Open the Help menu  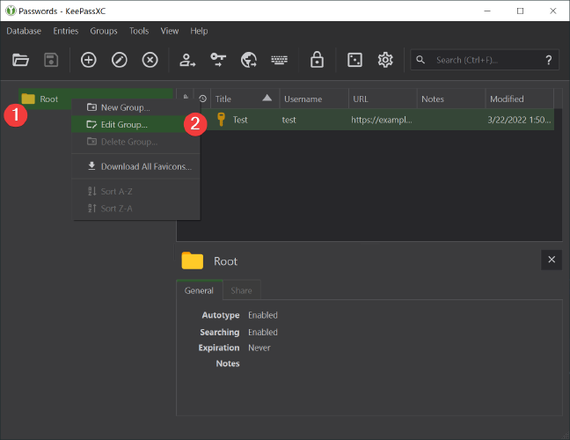(199, 31)
